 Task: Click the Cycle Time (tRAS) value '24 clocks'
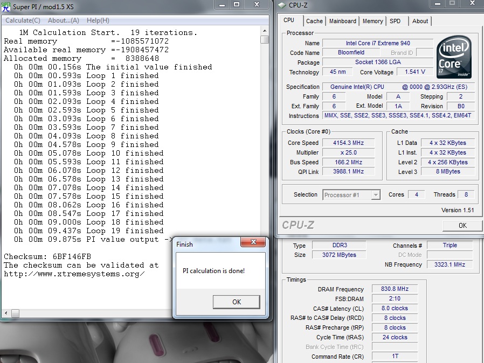395,337
